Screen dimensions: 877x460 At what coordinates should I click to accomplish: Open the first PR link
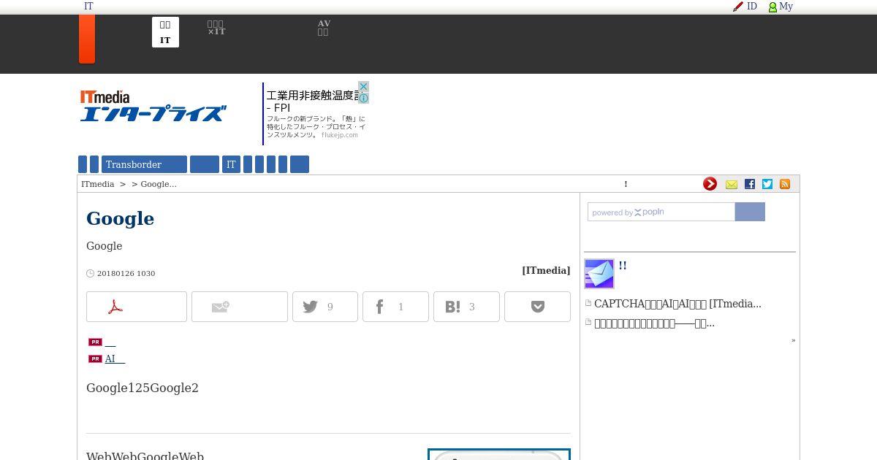pyautogui.click(x=110, y=342)
